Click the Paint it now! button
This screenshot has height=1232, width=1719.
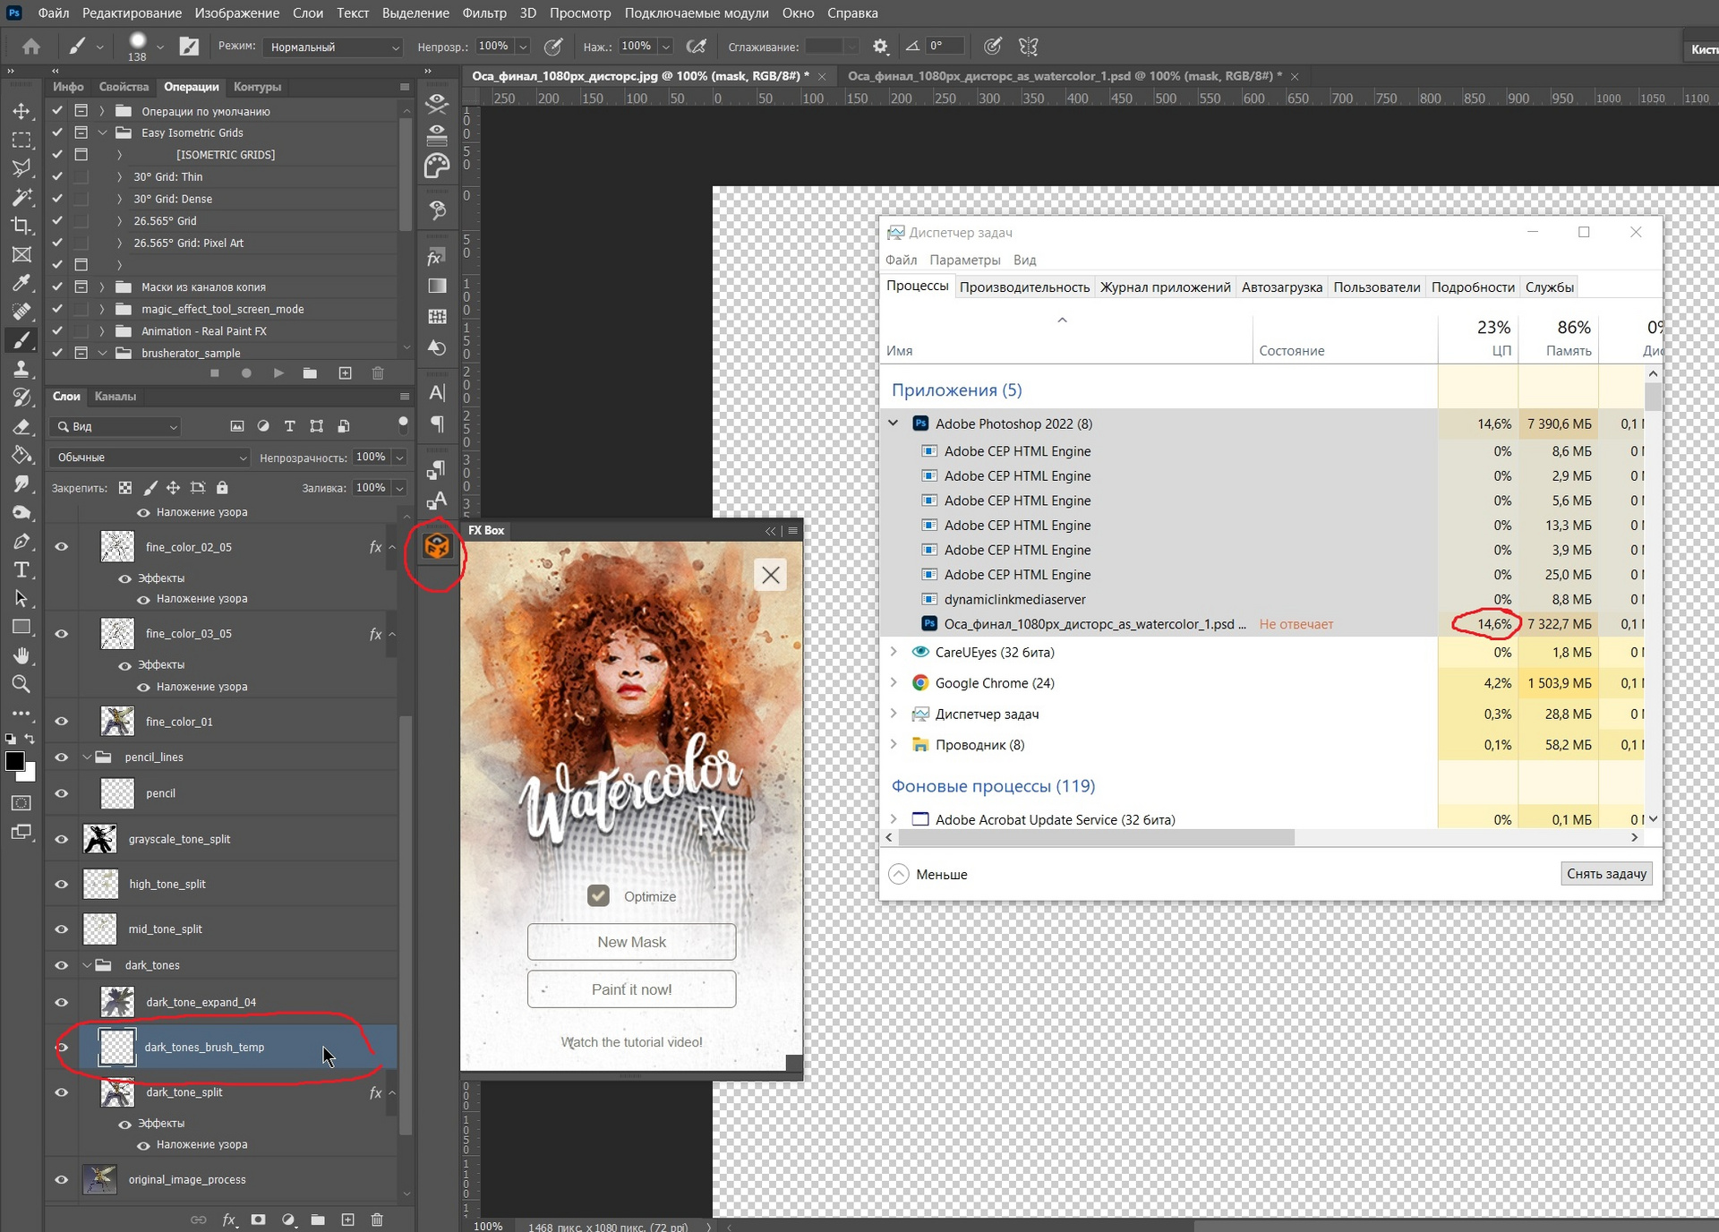coord(631,989)
